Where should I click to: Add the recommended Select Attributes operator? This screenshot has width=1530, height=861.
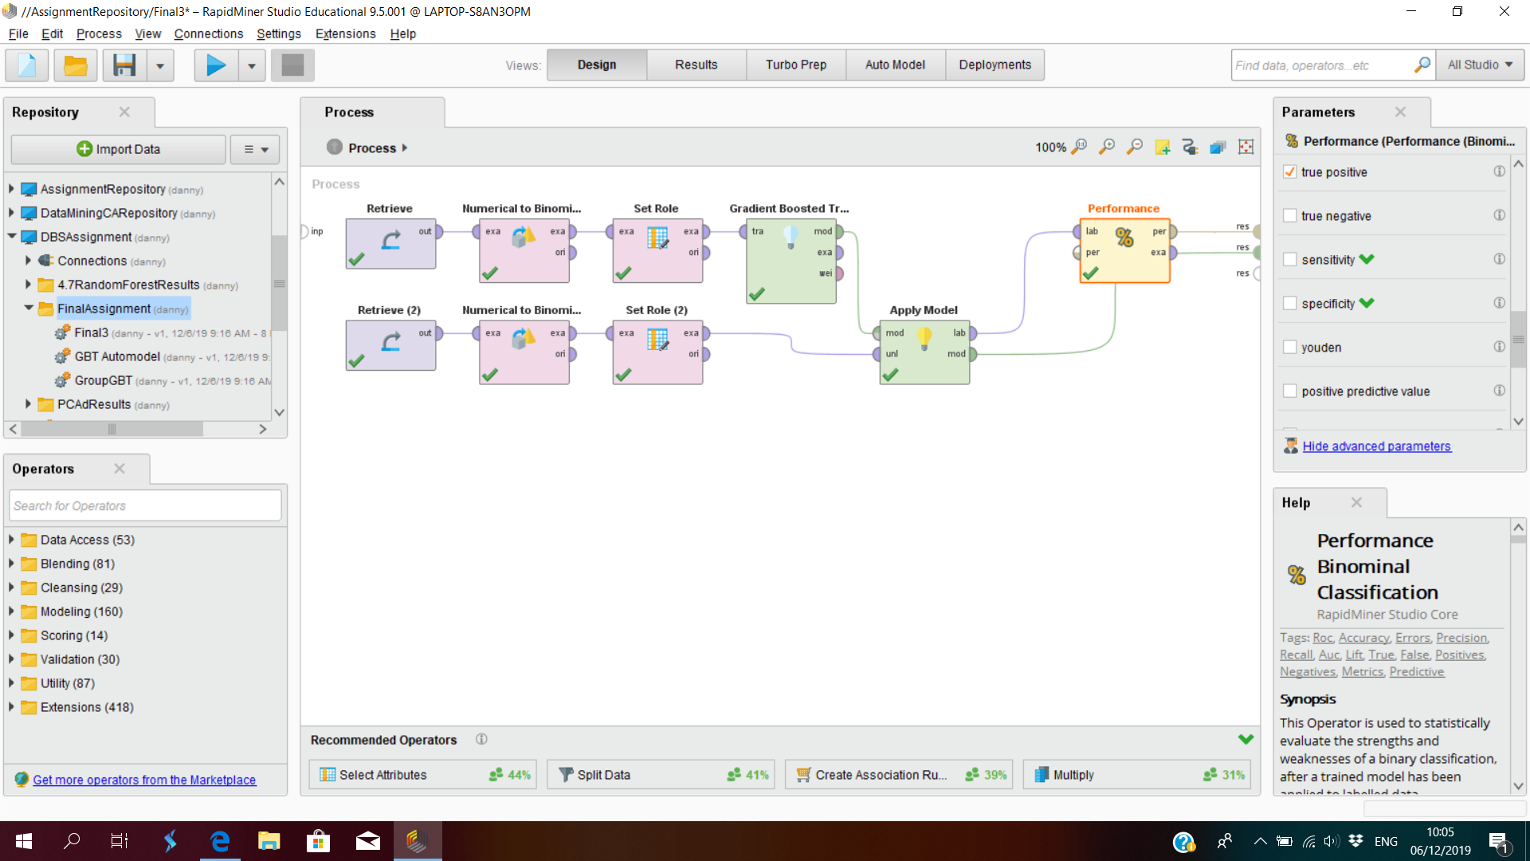pos(423,775)
